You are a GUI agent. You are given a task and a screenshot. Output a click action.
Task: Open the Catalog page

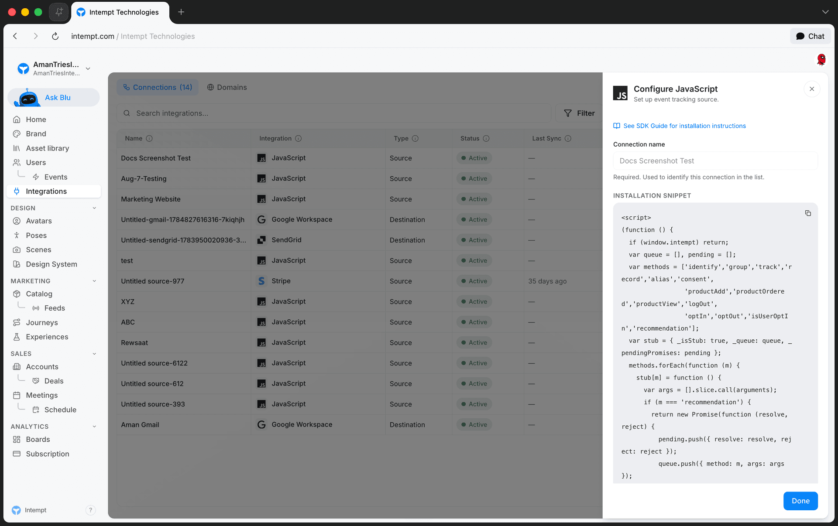pos(39,294)
